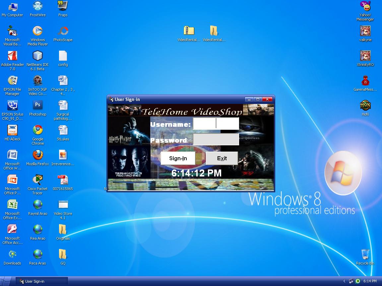Viewport: 382px width, 286px height.
Task: Select Microsoft Office Word icon
Action: coord(12,160)
